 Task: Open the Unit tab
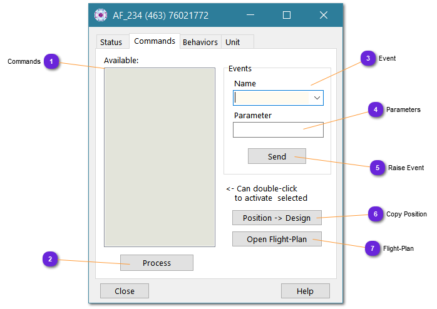click(233, 43)
